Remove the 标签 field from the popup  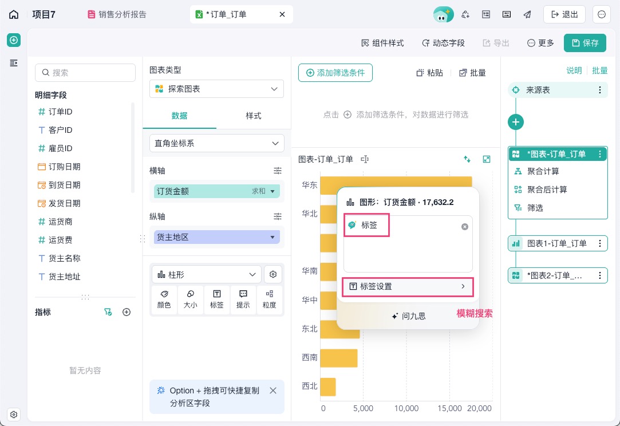[x=465, y=227]
